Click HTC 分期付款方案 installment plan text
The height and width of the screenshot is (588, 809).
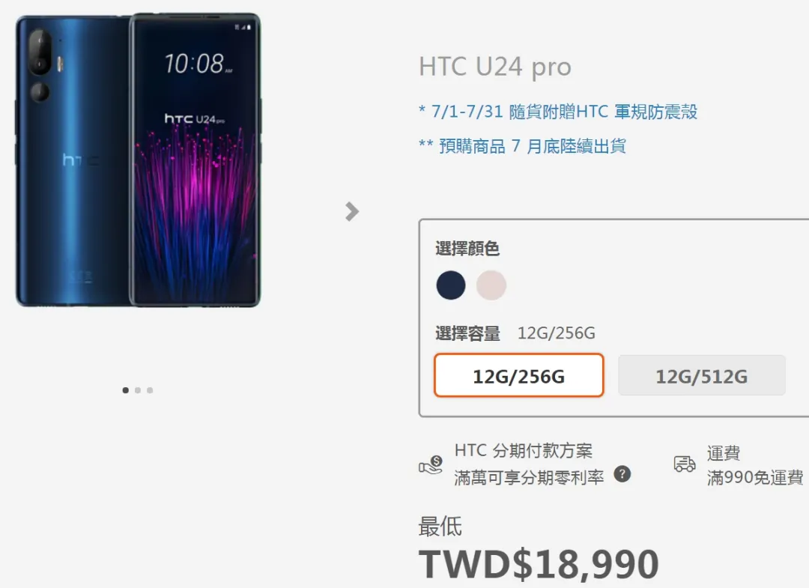click(523, 450)
